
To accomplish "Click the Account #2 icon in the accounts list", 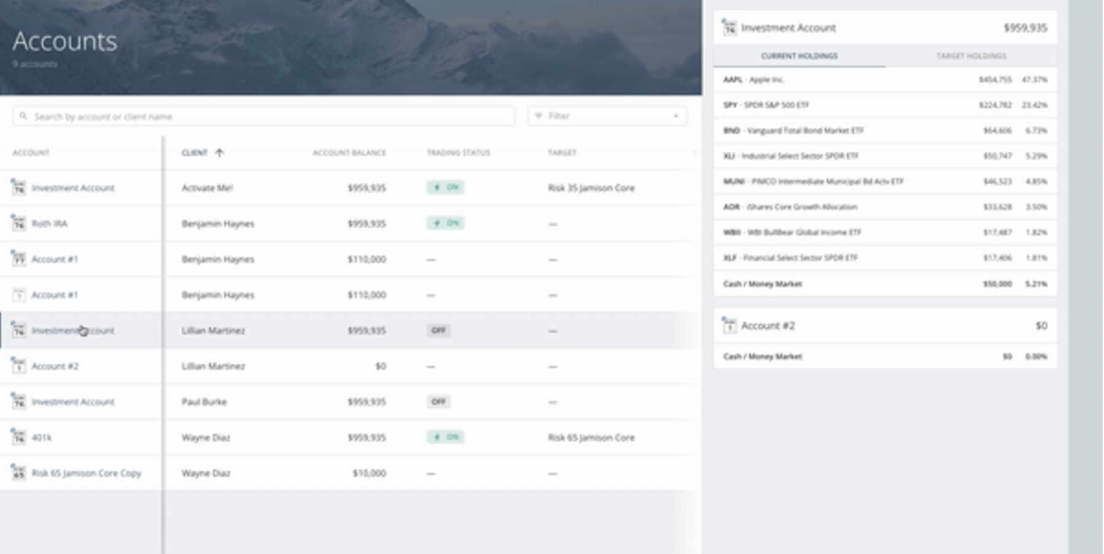I will point(18,366).
